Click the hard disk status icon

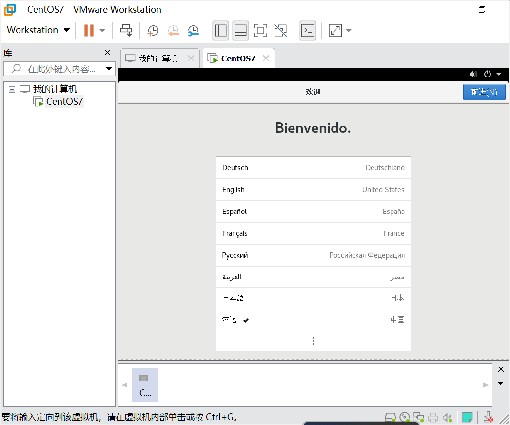tap(391, 417)
